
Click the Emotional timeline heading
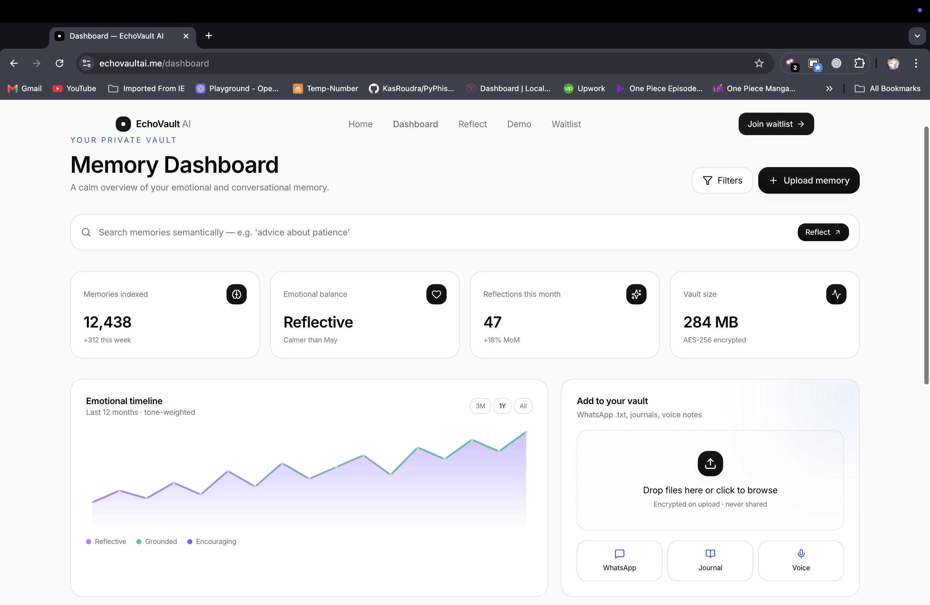click(124, 401)
